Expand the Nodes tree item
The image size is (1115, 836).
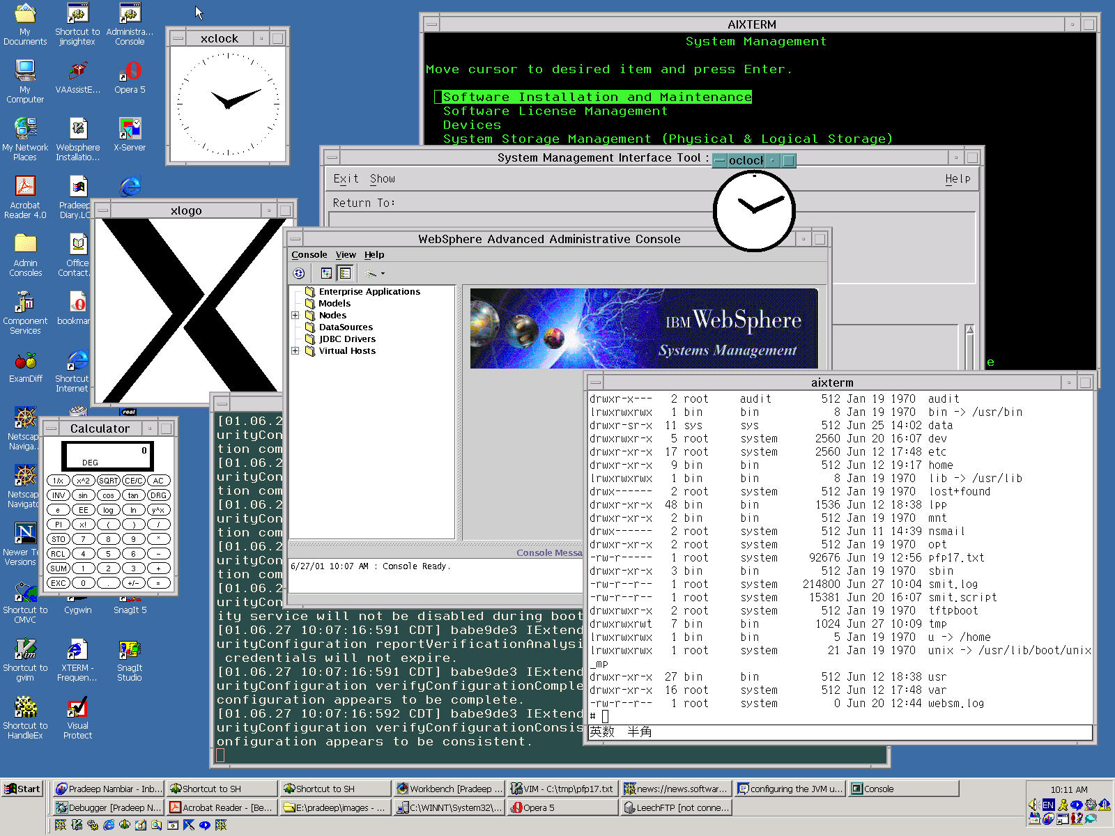pyautogui.click(x=295, y=315)
